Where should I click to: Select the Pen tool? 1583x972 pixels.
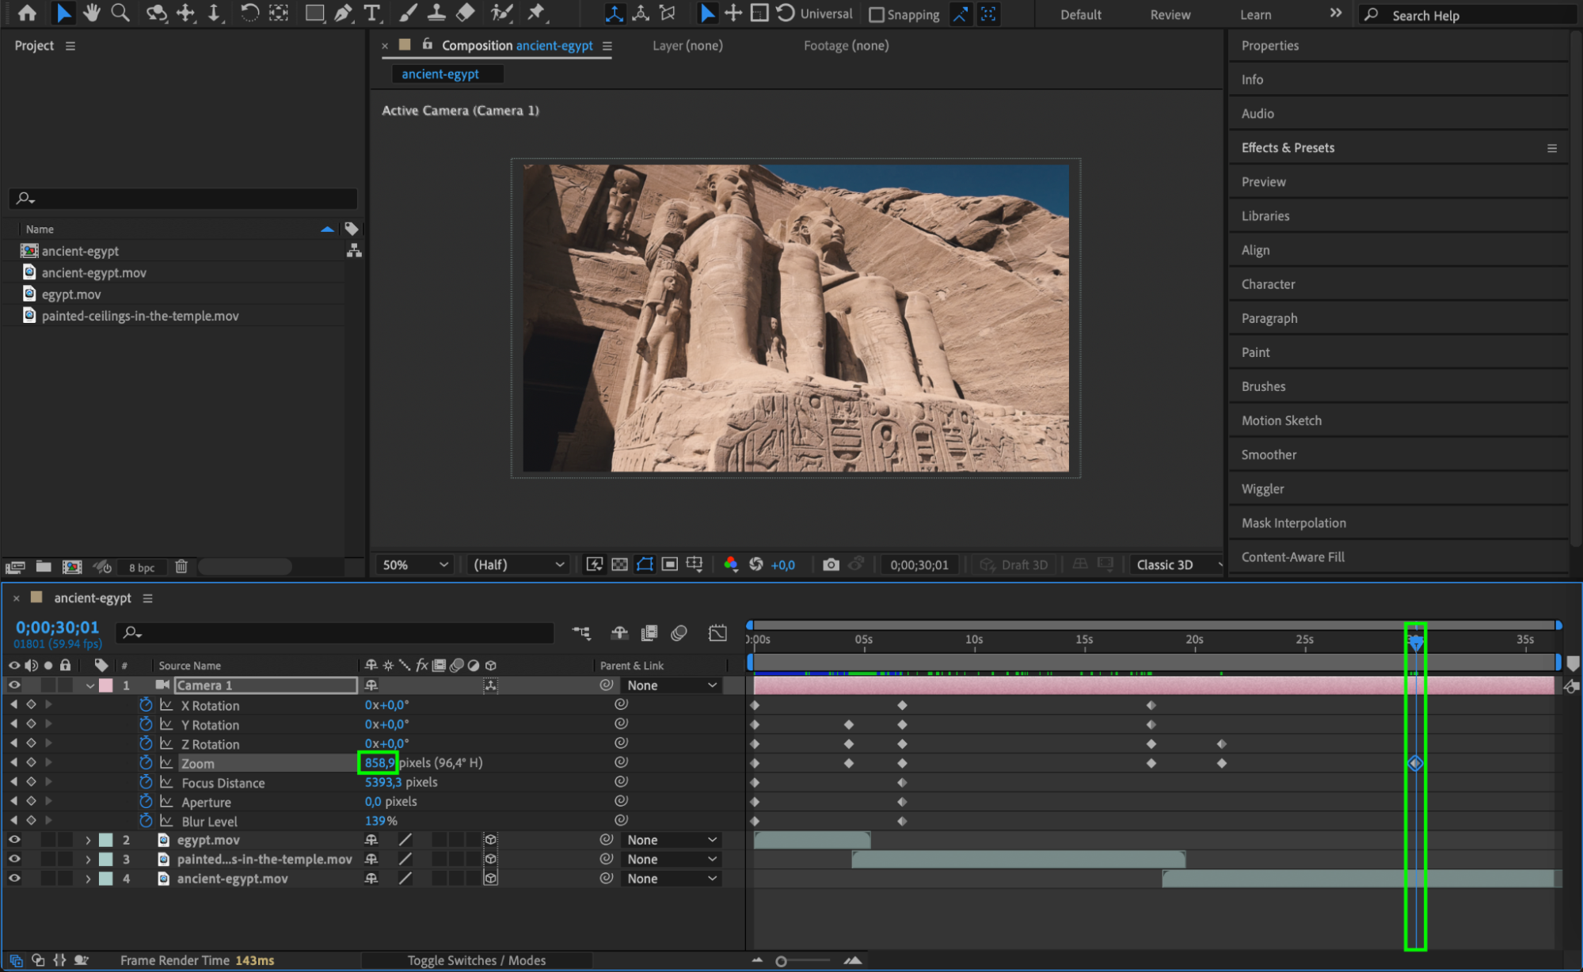tap(343, 13)
